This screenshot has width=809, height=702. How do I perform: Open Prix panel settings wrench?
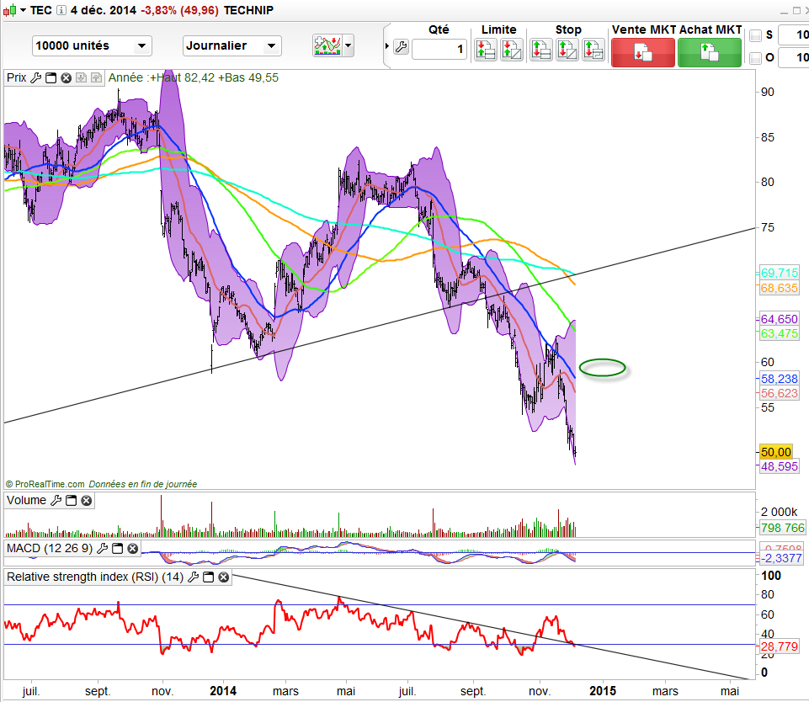[35, 78]
